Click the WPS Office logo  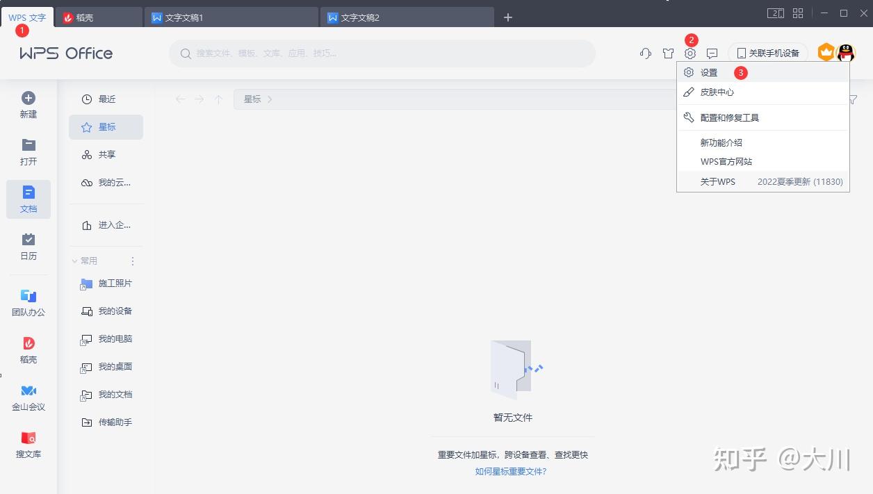click(66, 53)
